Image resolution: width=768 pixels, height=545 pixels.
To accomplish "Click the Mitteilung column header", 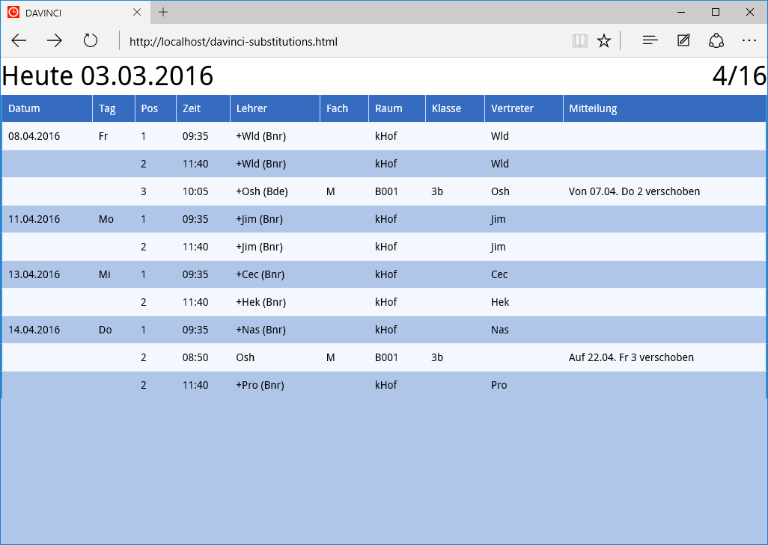I will [593, 108].
